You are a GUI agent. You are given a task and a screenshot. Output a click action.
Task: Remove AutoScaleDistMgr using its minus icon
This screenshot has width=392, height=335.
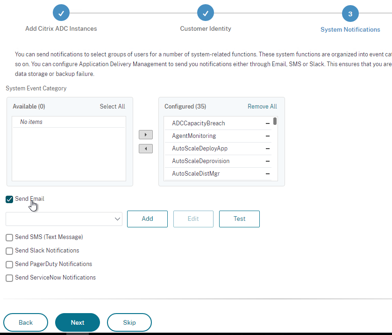coord(268,174)
